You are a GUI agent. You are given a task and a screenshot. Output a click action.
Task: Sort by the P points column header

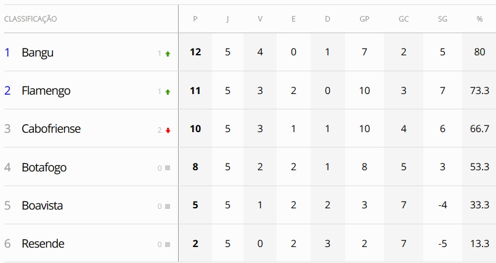coord(195,19)
